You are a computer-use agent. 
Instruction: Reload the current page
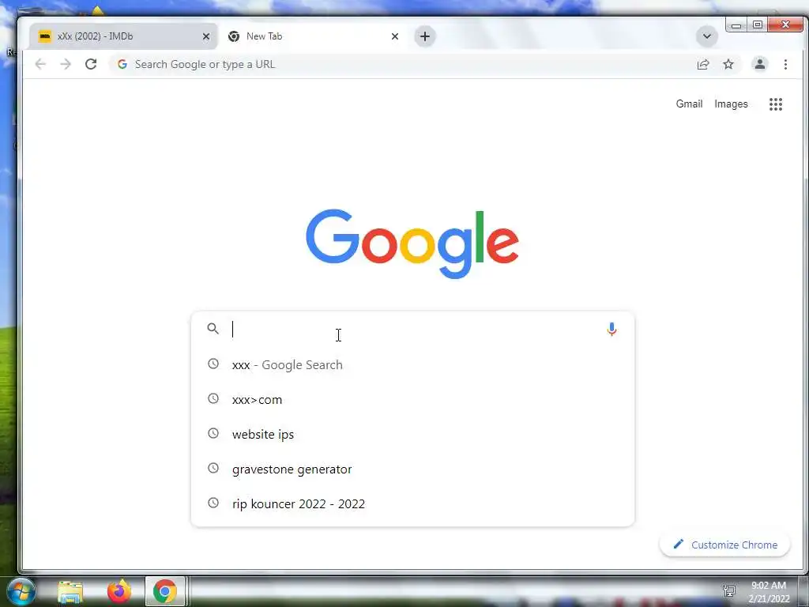tap(91, 64)
